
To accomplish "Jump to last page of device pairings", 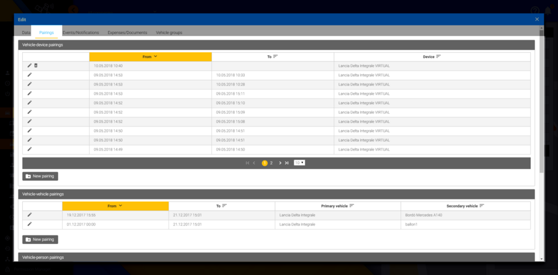I will pos(286,163).
